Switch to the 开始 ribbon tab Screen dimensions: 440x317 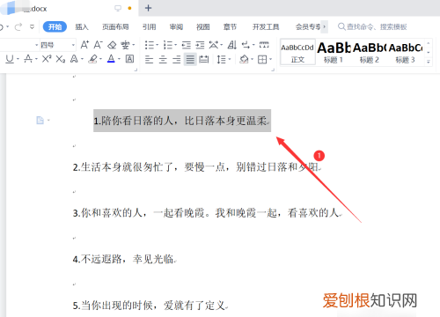pos(55,27)
